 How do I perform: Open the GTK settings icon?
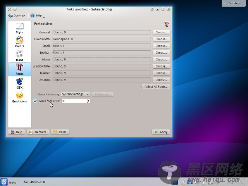[x=19, y=83]
